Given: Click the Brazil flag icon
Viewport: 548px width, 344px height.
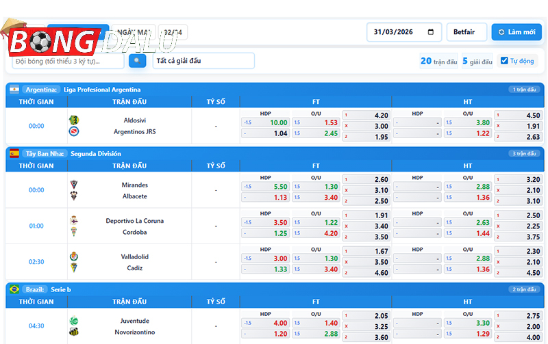Looking at the screenshot, I should (x=14, y=289).
